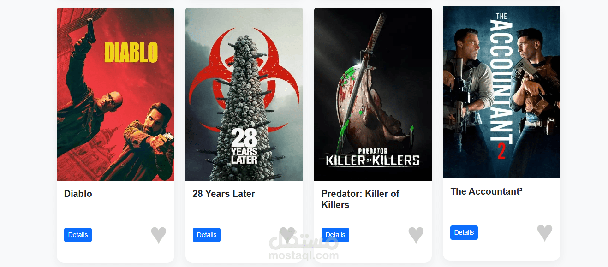The height and width of the screenshot is (267, 608).
Task: Toggle the heart icon for The Accountant²
Action: (544, 233)
